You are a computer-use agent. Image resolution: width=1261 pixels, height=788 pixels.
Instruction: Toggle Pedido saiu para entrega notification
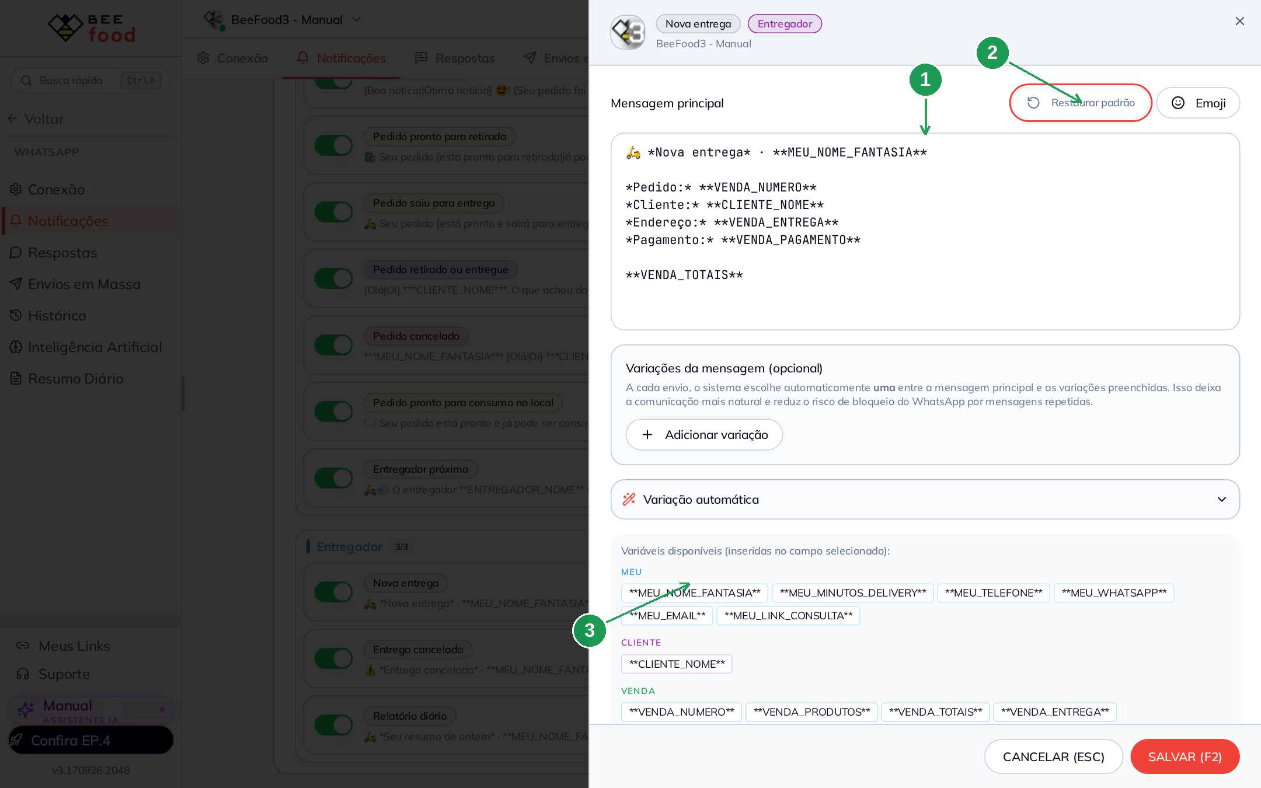coord(333,212)
